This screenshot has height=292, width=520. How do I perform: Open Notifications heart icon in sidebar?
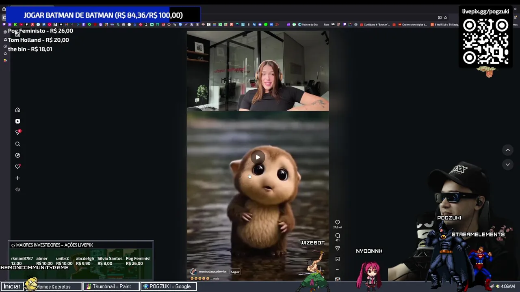pos(17,166)
